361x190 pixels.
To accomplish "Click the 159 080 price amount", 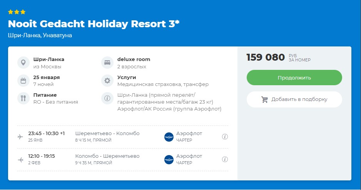I will point(266,57).
